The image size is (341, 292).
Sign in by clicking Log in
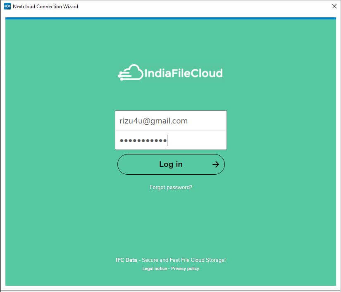171,164
